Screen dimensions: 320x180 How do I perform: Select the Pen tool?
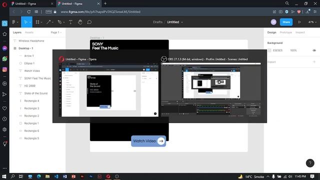coord(59,22)
